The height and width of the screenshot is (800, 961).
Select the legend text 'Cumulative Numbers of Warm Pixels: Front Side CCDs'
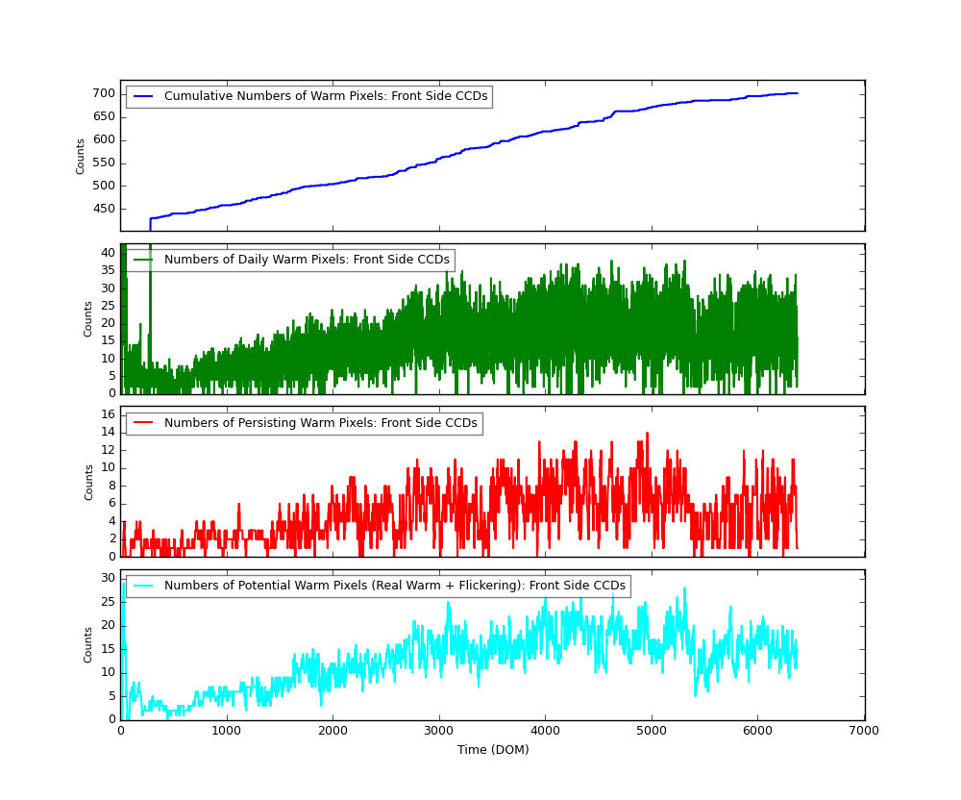click(326, 96)
